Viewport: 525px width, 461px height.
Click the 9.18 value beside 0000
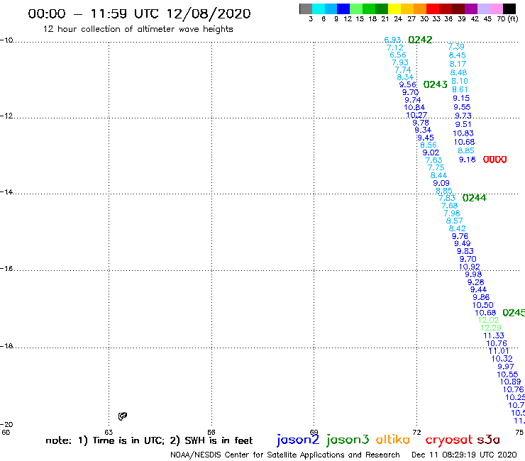[x=467, y=160]
